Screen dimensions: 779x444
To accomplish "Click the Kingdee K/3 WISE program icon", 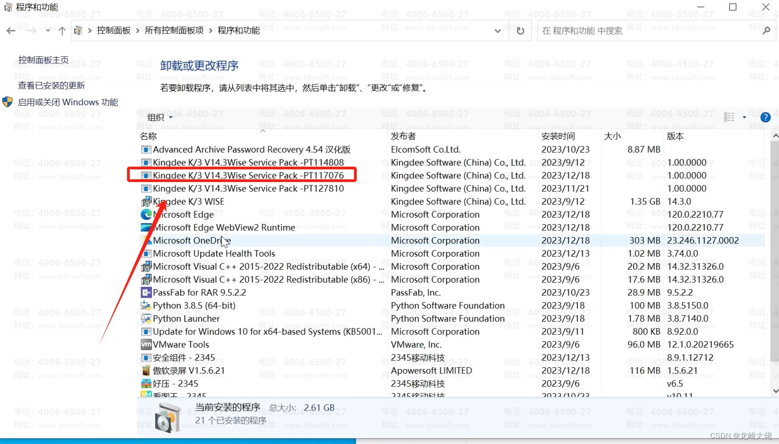I will (146, 201).
